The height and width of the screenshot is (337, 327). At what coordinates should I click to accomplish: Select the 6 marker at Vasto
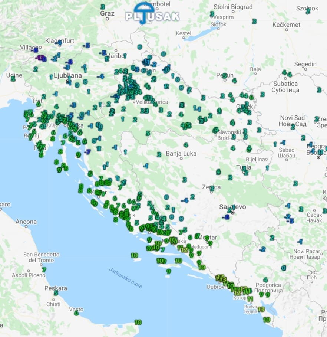pyautogui.click(x=76, y=313)
